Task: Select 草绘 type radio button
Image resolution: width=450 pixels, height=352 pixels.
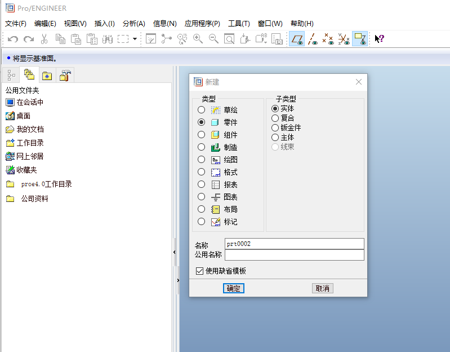Action: (201, 110)
